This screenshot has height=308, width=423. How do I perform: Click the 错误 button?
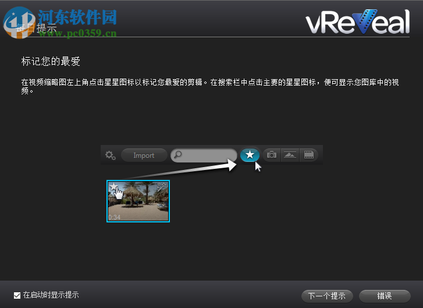tap(385, 296)
